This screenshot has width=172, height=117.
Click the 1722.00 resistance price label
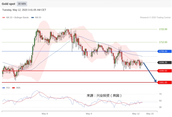(x=163, y=29)
